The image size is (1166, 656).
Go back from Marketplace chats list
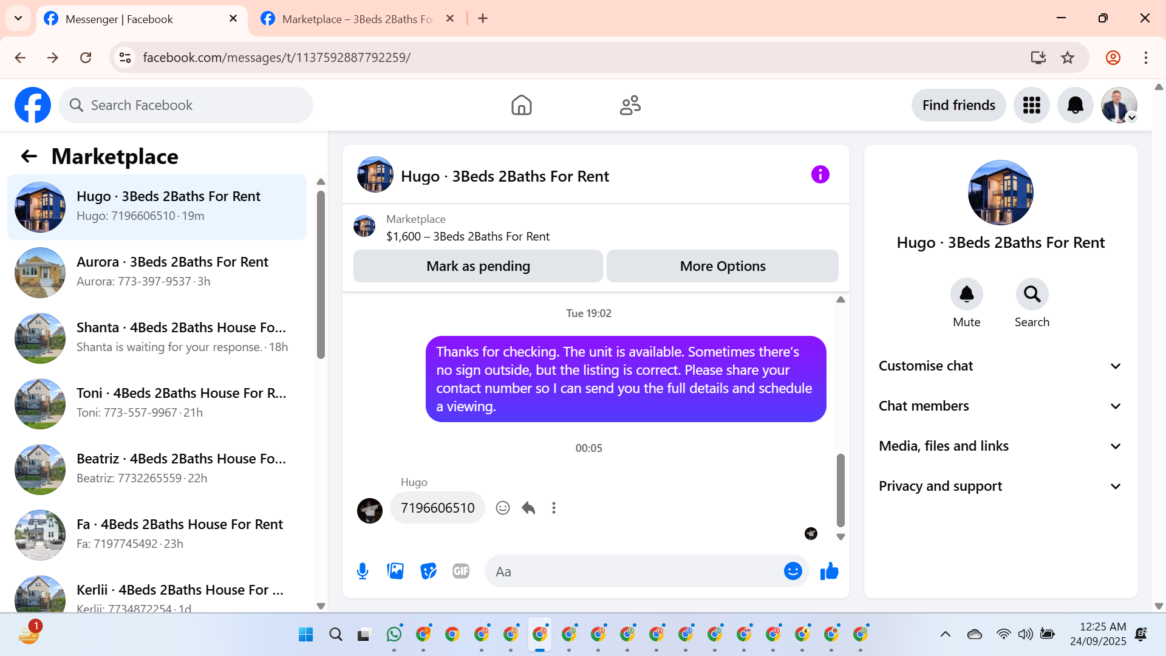pyautogui.click(x=29, y=157)
